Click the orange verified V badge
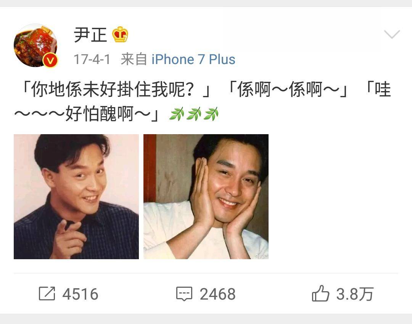This screenshot has width=412, height=324. [x=50, y=60]
